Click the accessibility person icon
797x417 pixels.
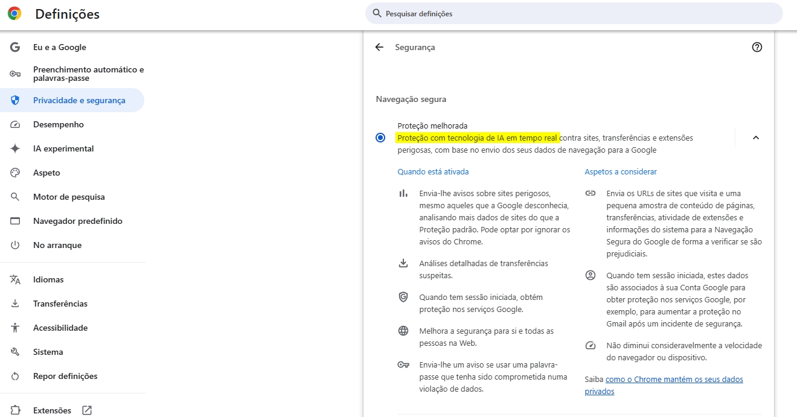pos(15,328)
